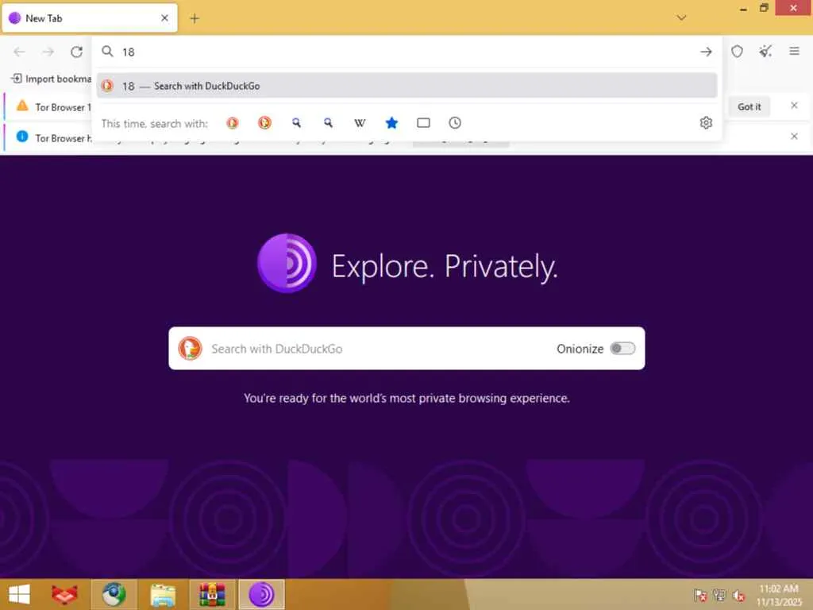Click the Action Center flag tray icon
Image resolution: width=813 pixels, height=610 pixels.
click(700, 596)
